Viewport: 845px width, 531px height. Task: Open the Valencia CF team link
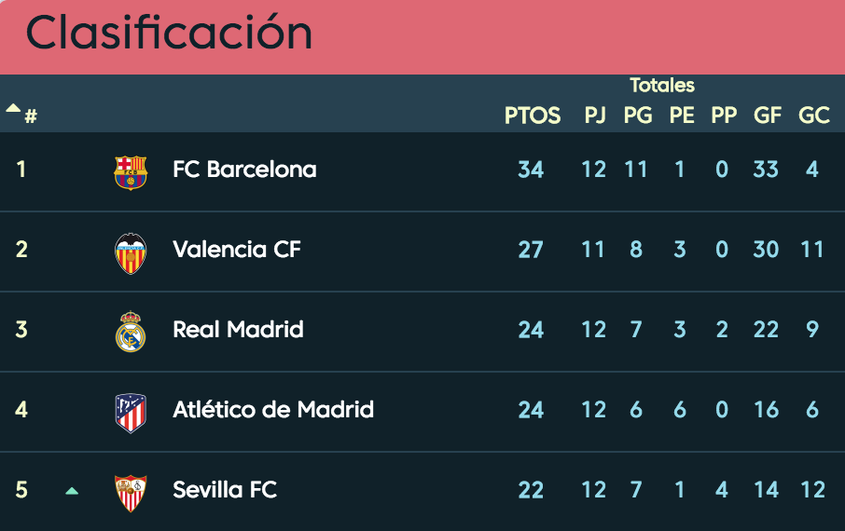[237, 250]
